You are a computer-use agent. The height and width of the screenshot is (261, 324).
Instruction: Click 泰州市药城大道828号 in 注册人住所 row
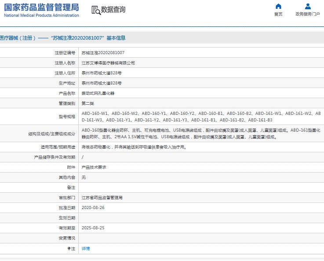(x=102, y=73)
